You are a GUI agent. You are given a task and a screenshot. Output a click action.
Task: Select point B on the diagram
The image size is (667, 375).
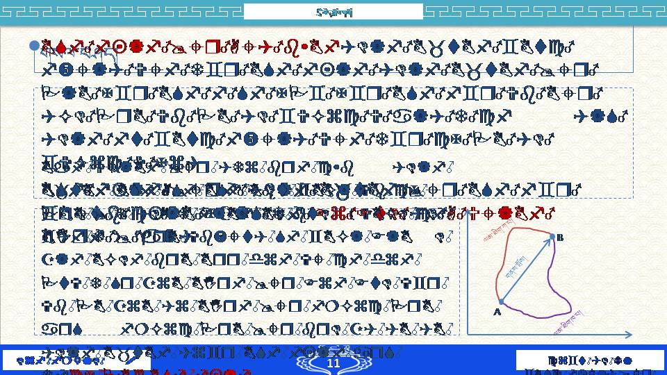[x=552, y=237]
